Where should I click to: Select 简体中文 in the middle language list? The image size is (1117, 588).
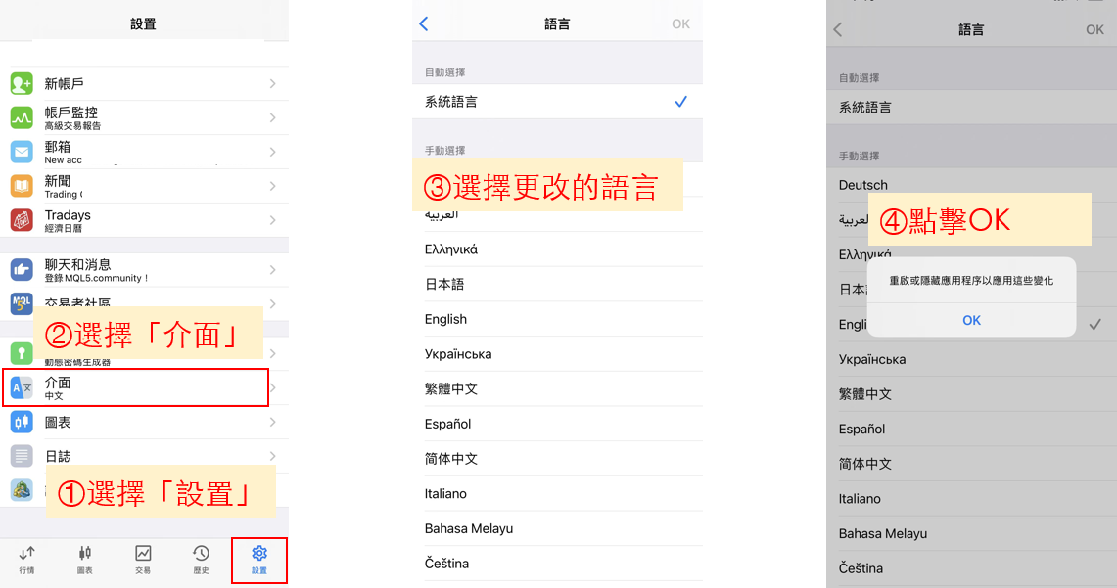point(557,459)
